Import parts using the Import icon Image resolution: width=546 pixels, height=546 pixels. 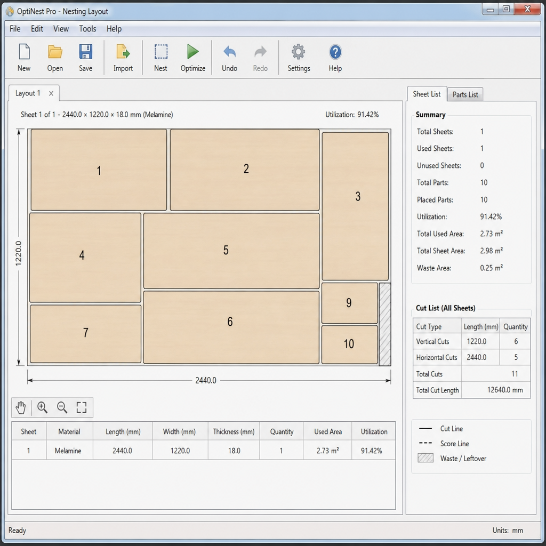click(123, 52)
